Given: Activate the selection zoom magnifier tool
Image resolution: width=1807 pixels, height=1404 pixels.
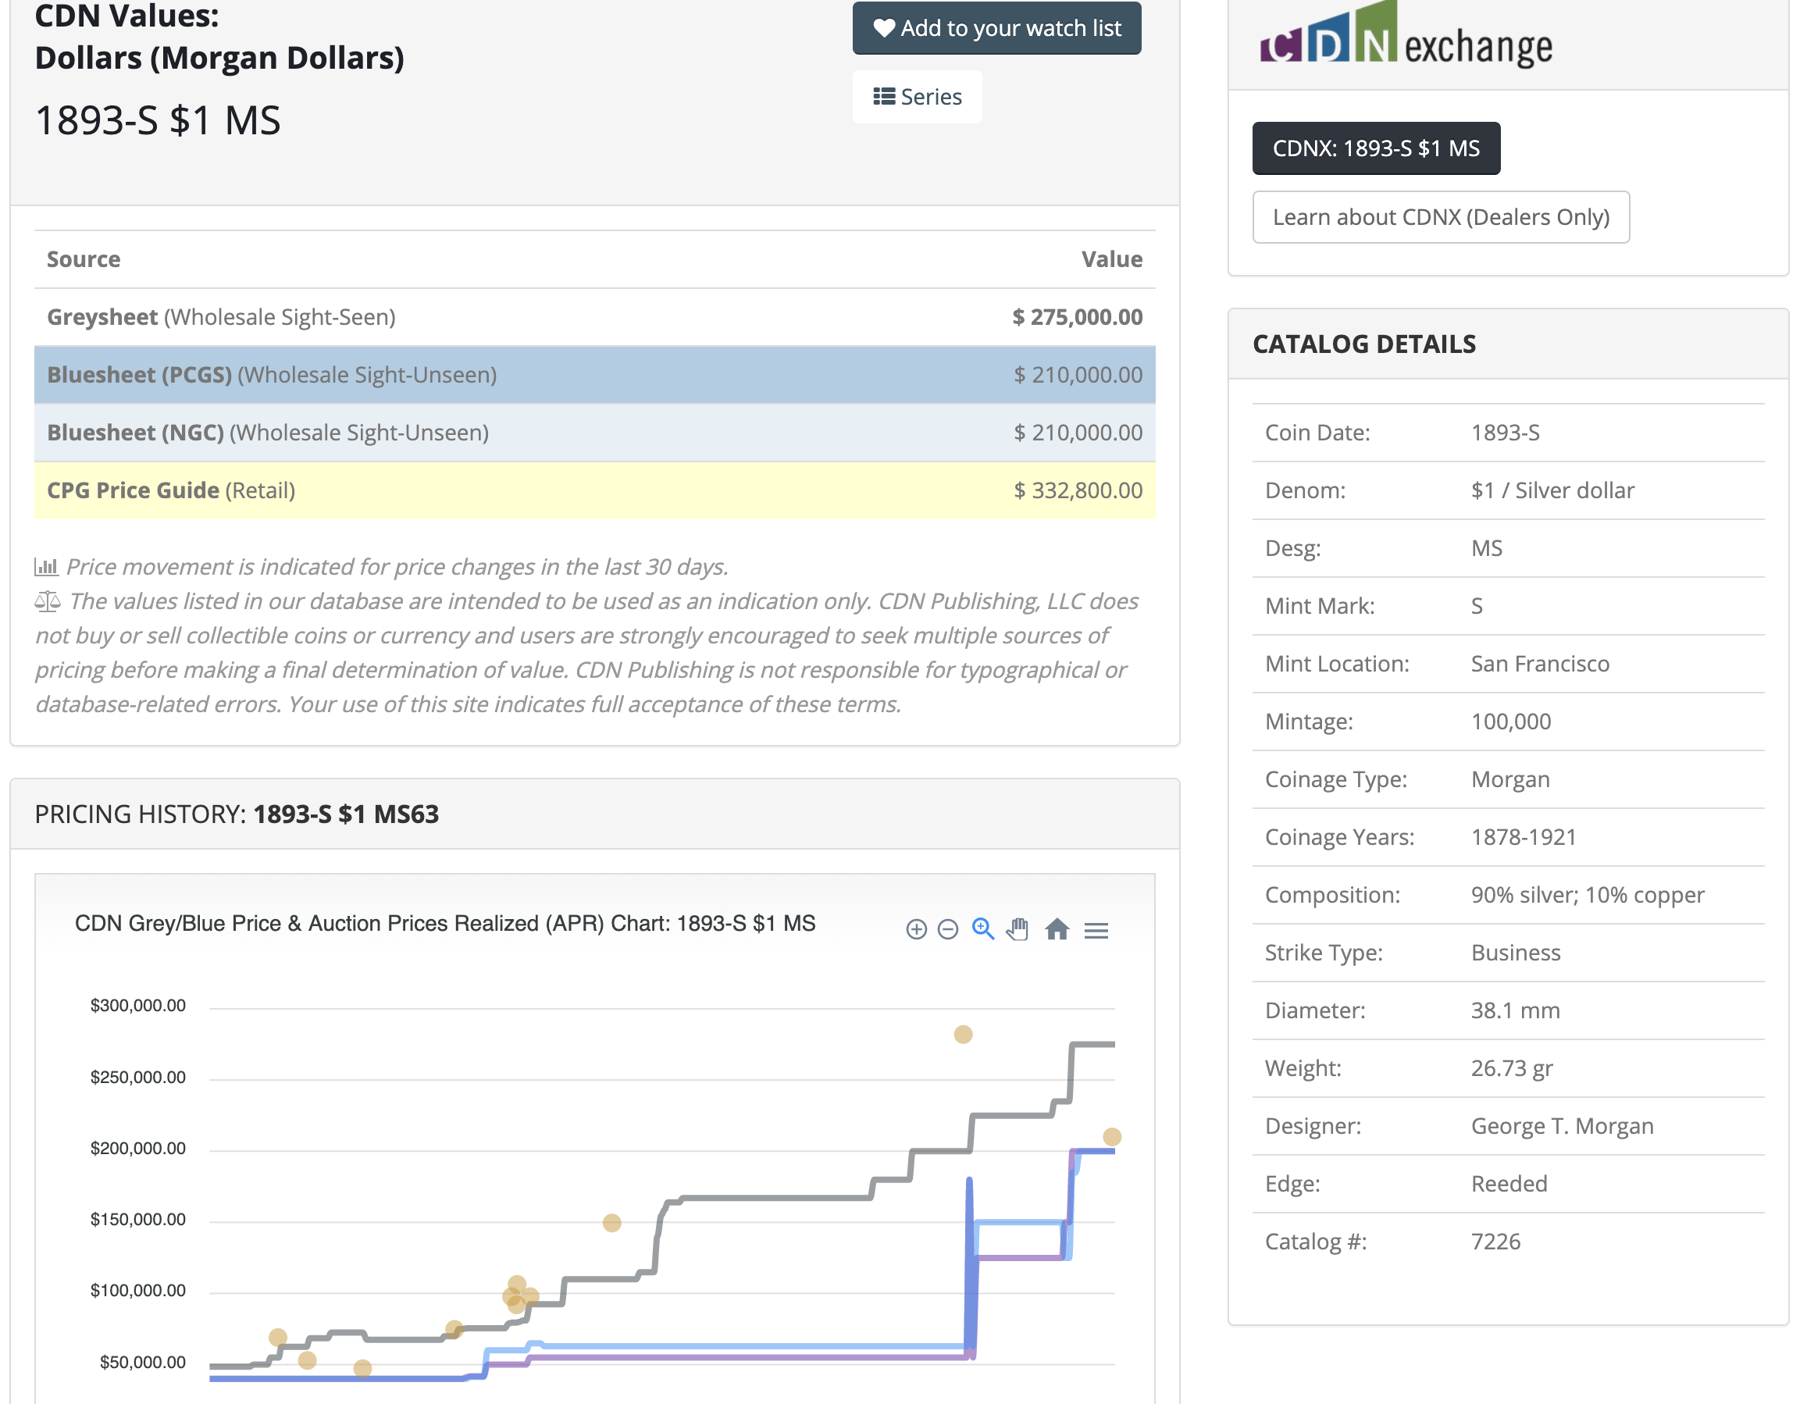Looking at the screenshot, I should (983, 929).
